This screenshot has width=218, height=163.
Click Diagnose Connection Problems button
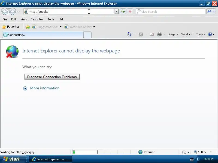click(x=52, y=77)
